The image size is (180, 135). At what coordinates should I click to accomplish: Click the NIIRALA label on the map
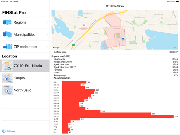pyautogui.click(x=96, y=42)
